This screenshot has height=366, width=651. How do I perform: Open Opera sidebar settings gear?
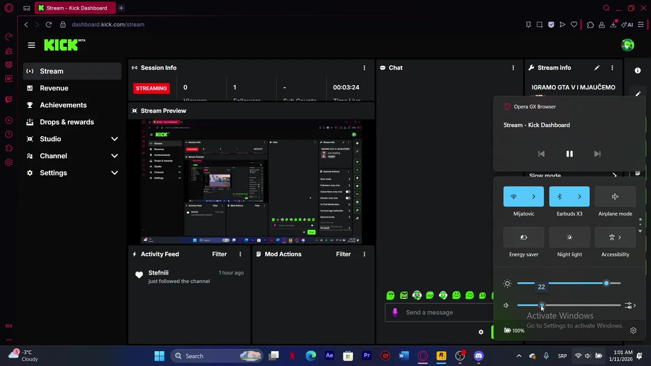point(9,163)
